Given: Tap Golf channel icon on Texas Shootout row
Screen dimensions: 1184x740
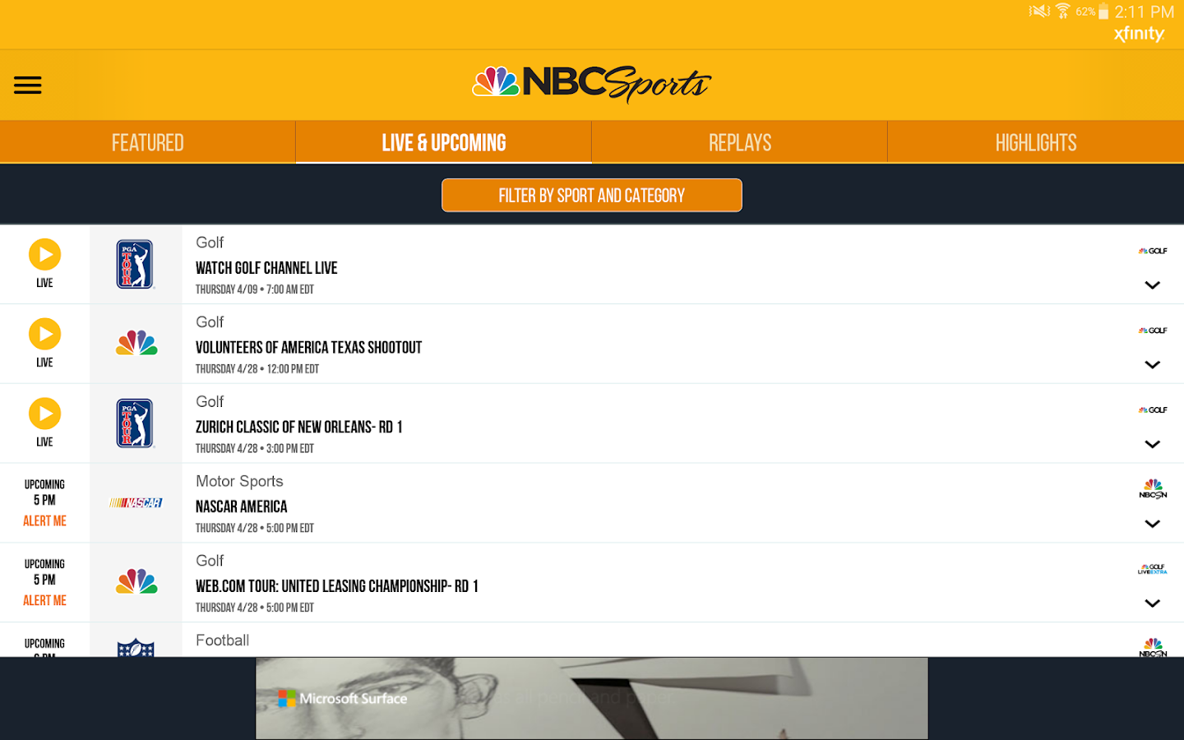Looking at the screenshot, I should coord(1153,331).
